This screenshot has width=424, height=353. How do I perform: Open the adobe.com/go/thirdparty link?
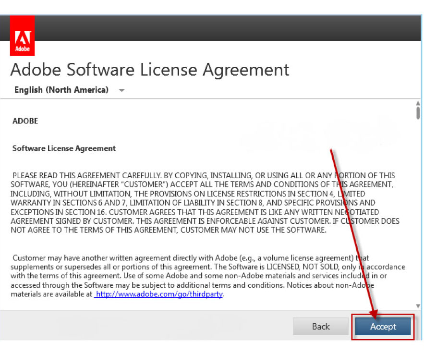tap(159, 294)
